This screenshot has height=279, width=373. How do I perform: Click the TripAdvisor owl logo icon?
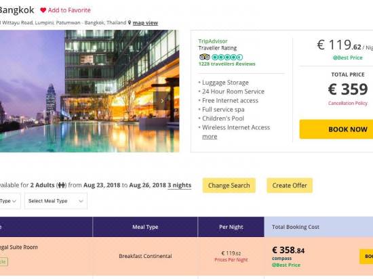(205, 57)
